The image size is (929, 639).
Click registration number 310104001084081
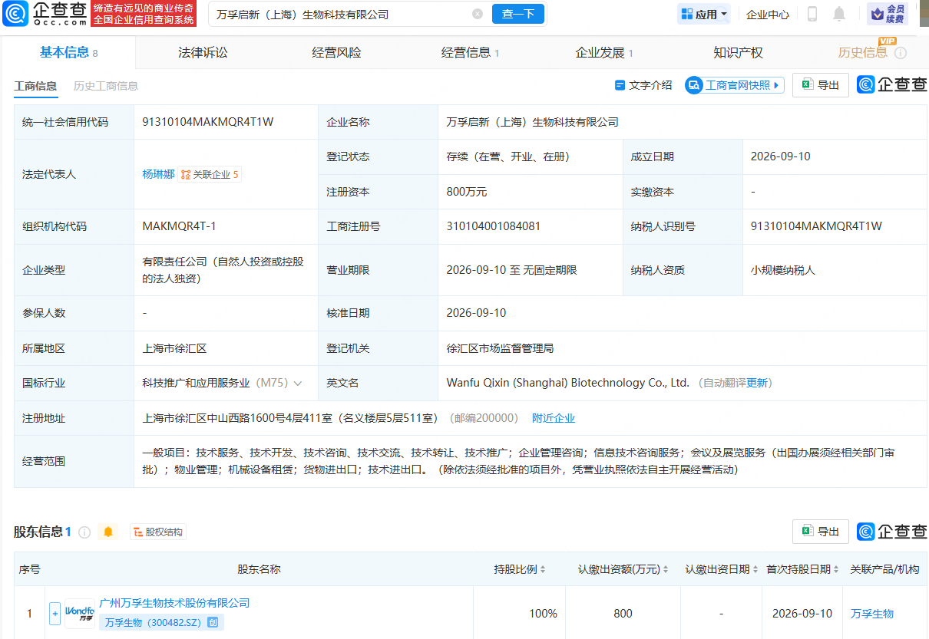[x=493, y=226]
